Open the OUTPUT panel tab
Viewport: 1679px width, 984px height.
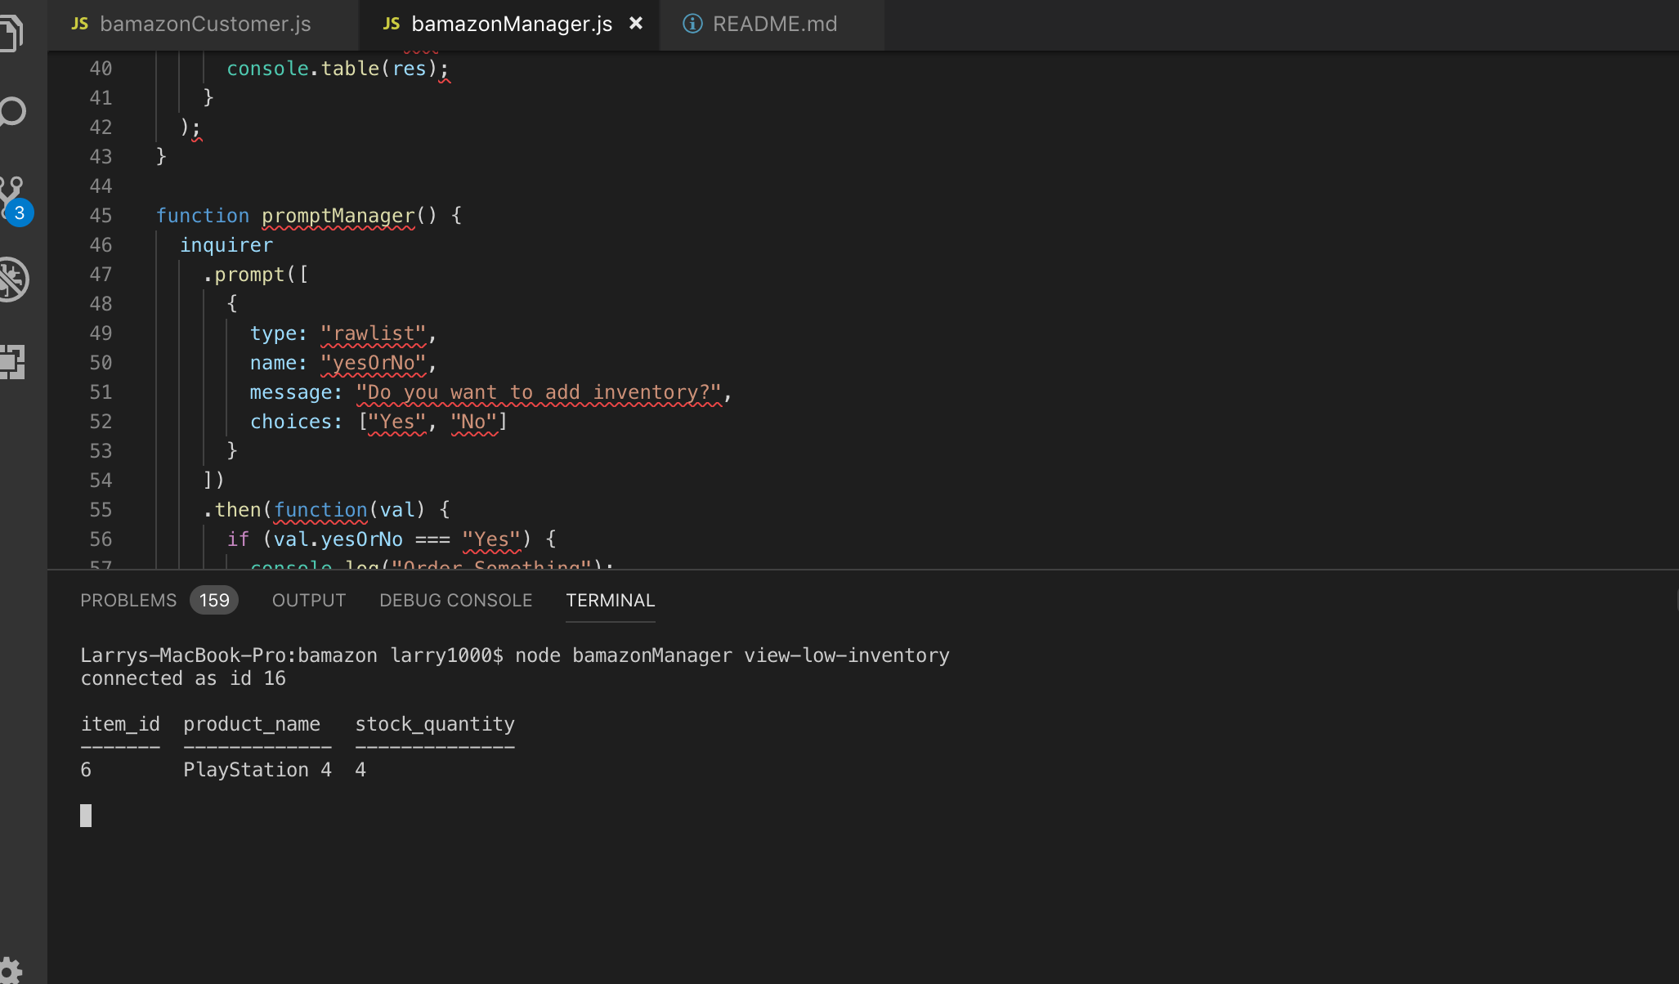(x=309, y=601)
